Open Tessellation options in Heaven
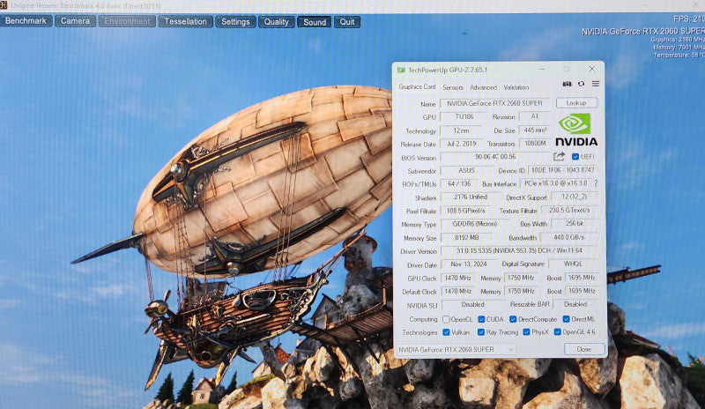This screenshot has height=409, width=705. pos(185,22)
